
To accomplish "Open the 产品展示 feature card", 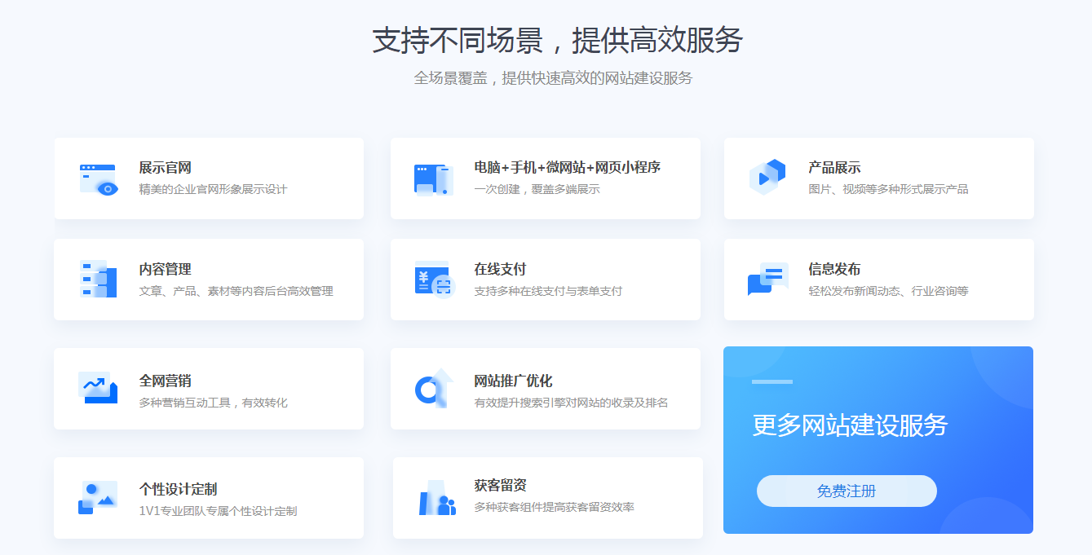I will tap(878, 178).
